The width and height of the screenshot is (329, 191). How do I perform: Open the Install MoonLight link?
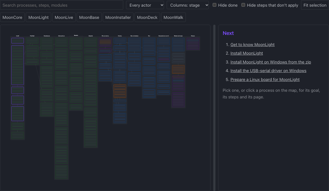[246, 53]
